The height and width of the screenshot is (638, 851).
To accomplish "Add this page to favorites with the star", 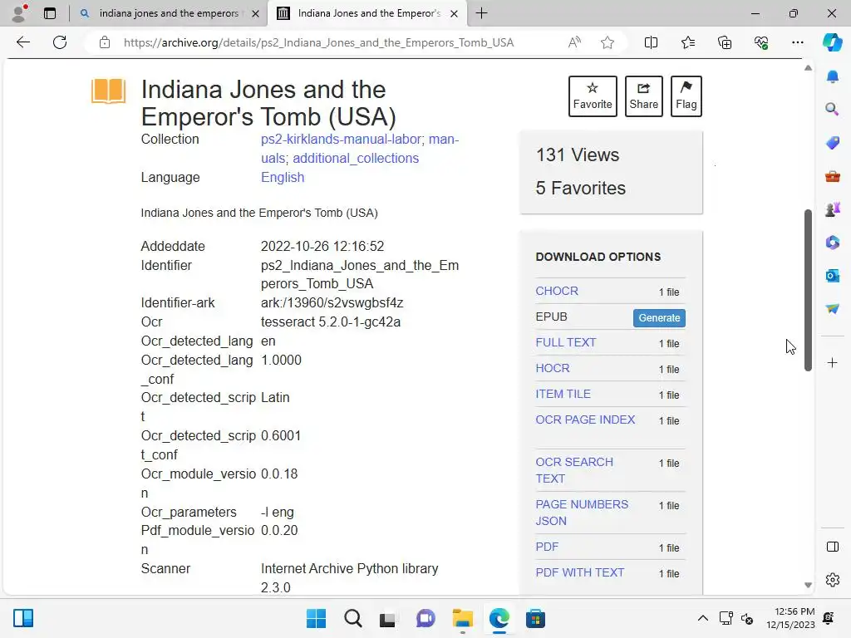I will coord(608,42).
